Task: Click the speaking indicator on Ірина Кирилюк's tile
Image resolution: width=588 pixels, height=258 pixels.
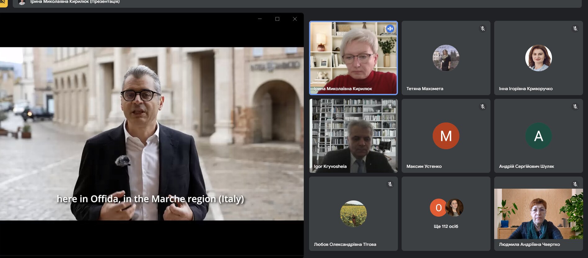Action: 390,29
